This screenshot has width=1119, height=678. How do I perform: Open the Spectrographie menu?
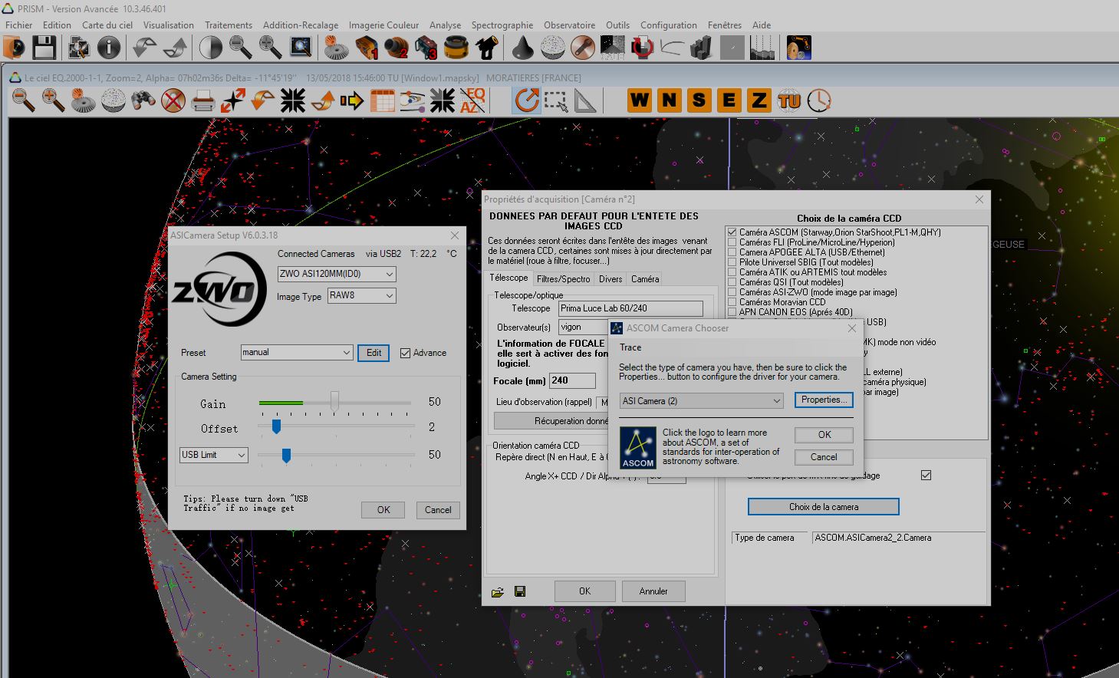(x=502, y=25)
